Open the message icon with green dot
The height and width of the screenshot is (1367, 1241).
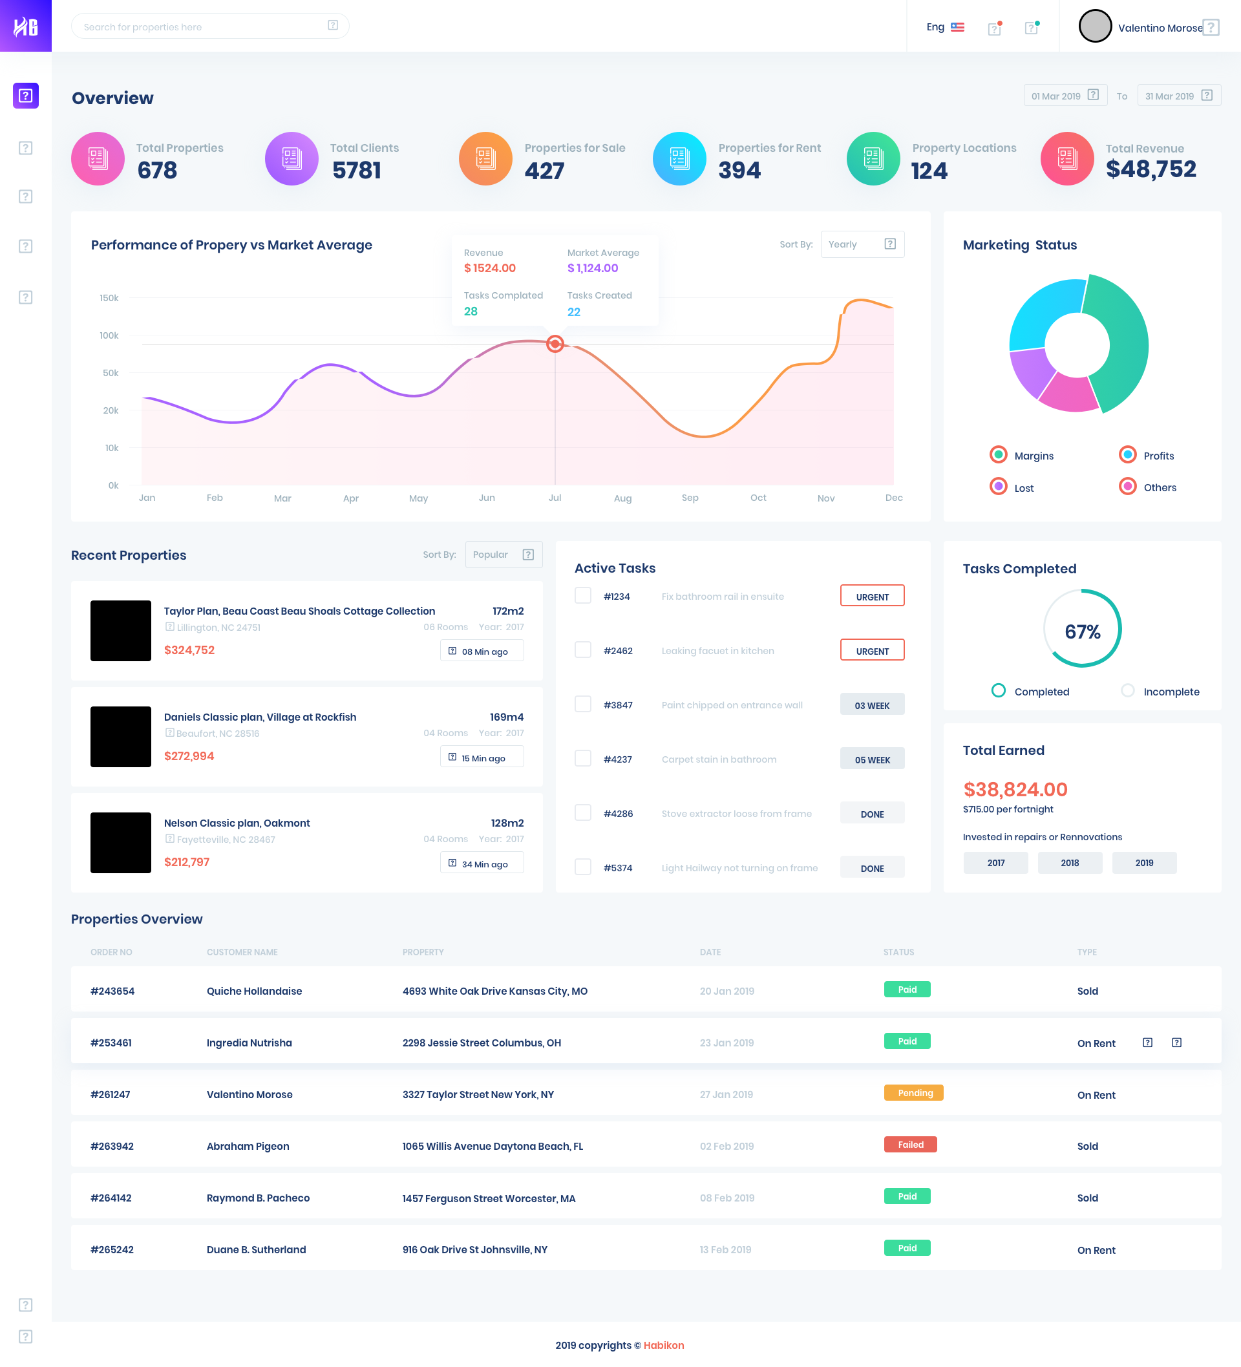1032,28
